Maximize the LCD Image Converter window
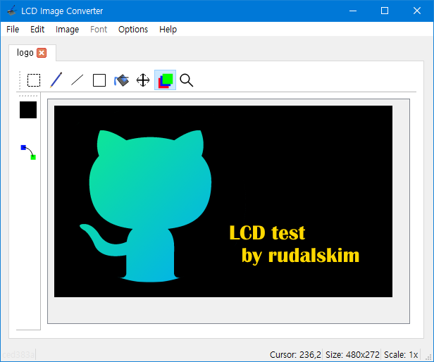The width and height of the screenshot is (434, 362). pos(385,11)
